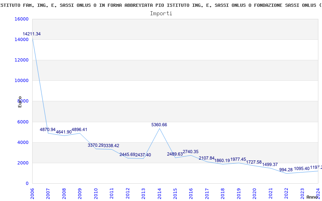Click the 1977.45 value label
Viewport: 322px width, 201px height.
pyautogui.click(x=238, y=159)
